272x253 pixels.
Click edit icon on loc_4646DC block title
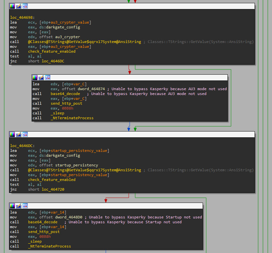pyautogui.click(x=19, y=134)
